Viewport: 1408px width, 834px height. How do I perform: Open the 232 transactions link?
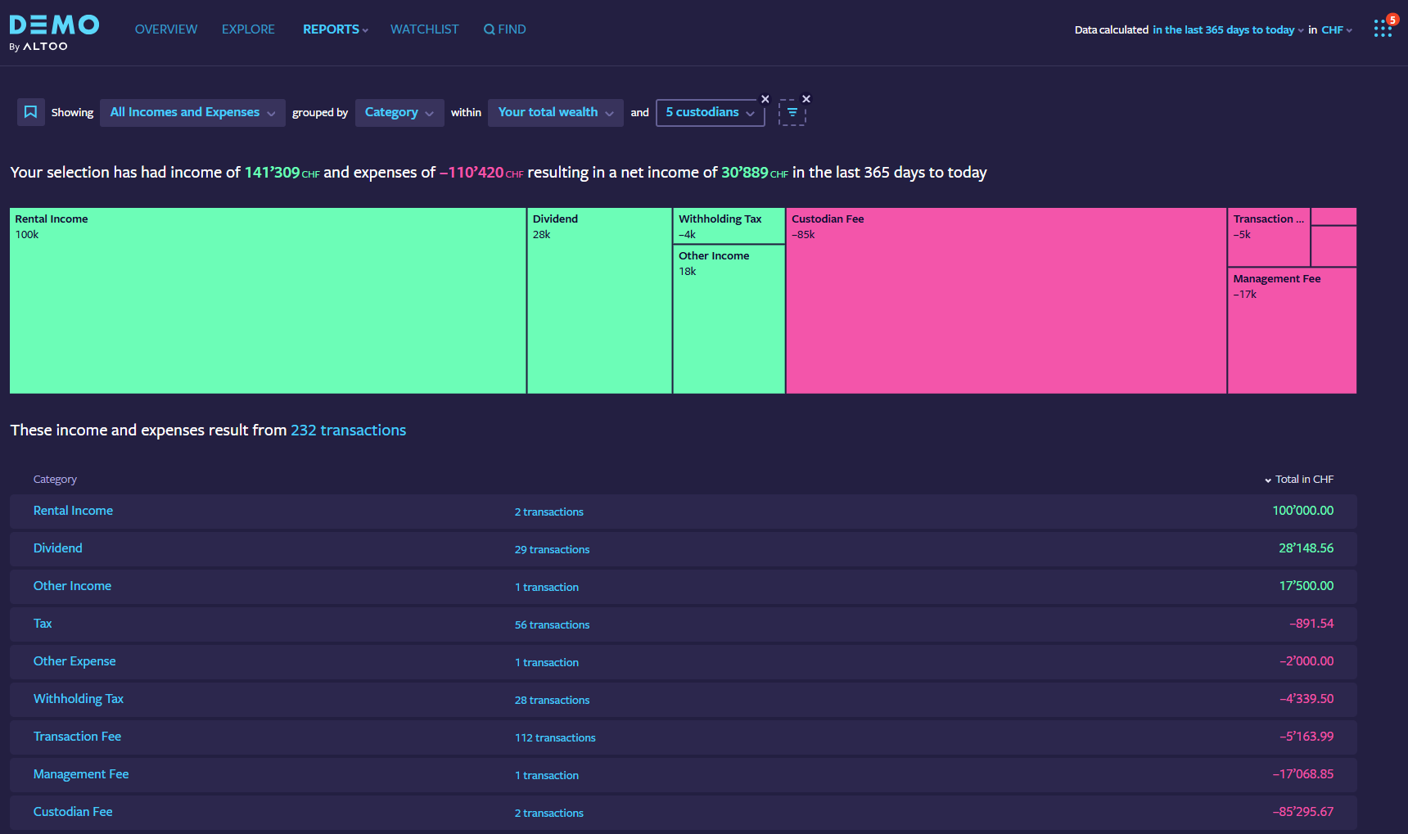tap(348, 431)
